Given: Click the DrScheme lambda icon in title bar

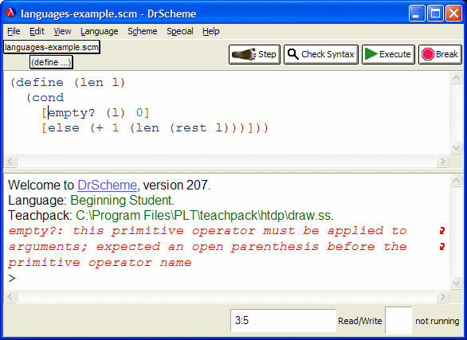Looking at the screenshot, I should (x=10, y=13).
